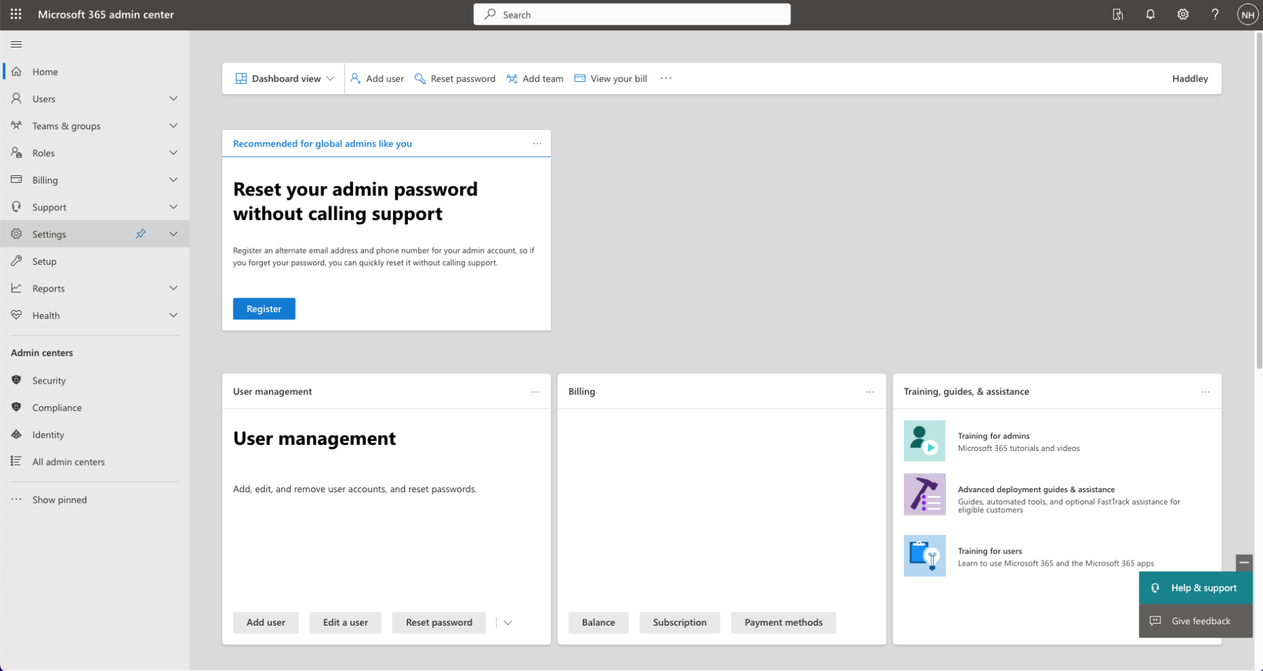
Task: Open the Dashboard view dropdown
Action: [x=285, y=79]
